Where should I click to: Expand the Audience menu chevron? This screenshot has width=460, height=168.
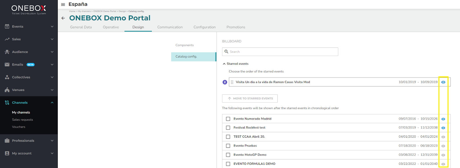(x=52, y=52)
